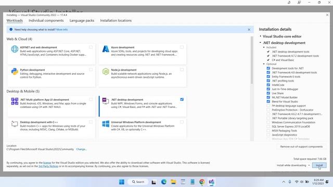
Task: Click the Desktop development with C++ icon
Action: (x=15, y=124)
